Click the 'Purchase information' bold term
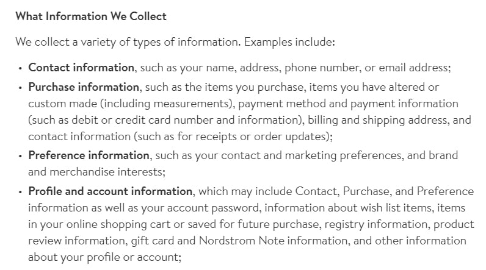The height and width of the screenshot is (270, 486). click(x=84, y=87)
